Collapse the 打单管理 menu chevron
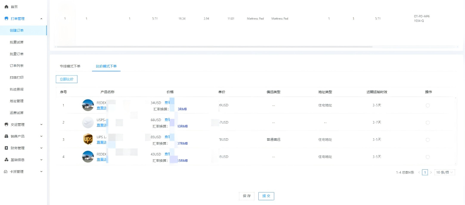This screenshot has width=465, height=205. 41,19
